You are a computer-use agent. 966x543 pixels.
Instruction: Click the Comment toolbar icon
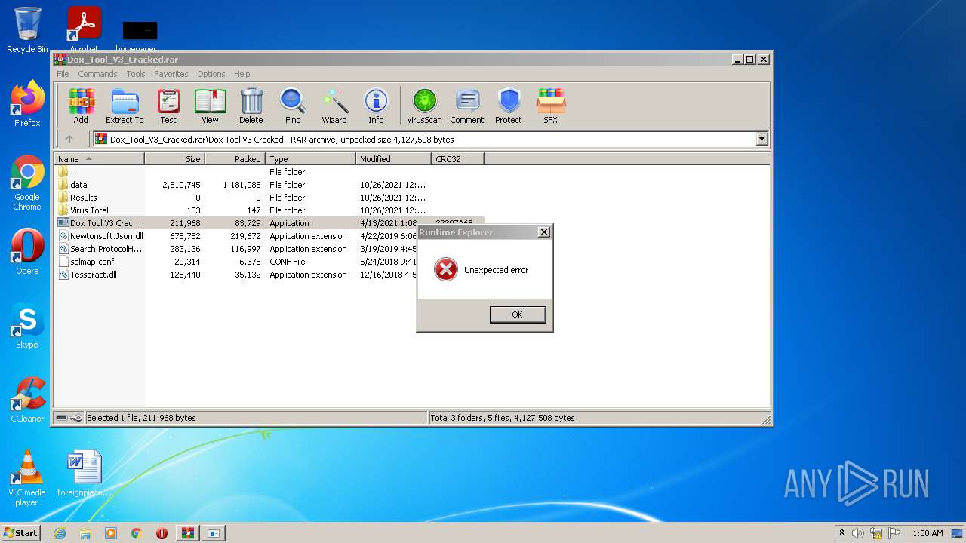click(467, 106)
